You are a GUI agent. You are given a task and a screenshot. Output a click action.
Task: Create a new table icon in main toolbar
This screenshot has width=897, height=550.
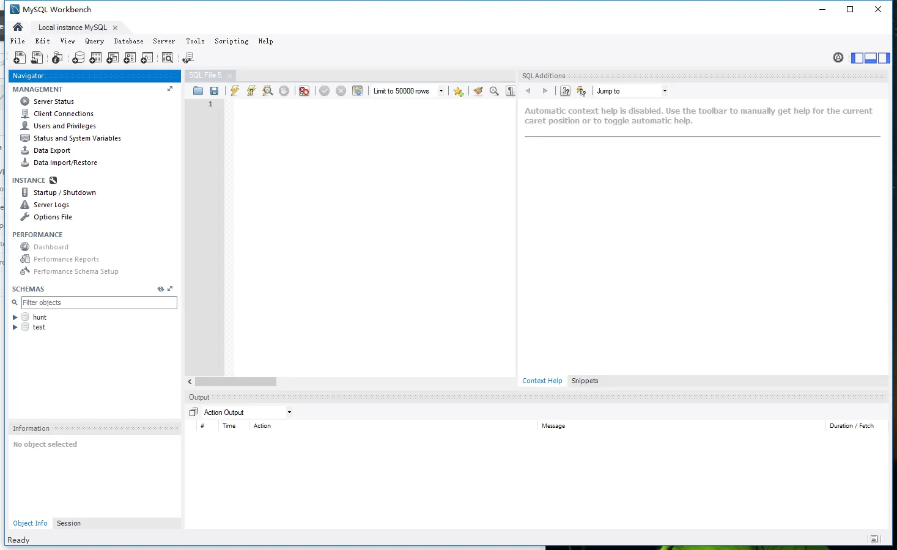[x=95, y=57]
